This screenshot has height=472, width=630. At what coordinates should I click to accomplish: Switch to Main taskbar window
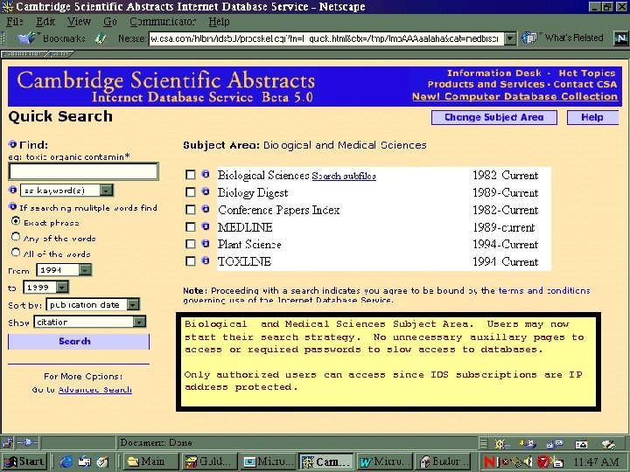coord(151,462)
